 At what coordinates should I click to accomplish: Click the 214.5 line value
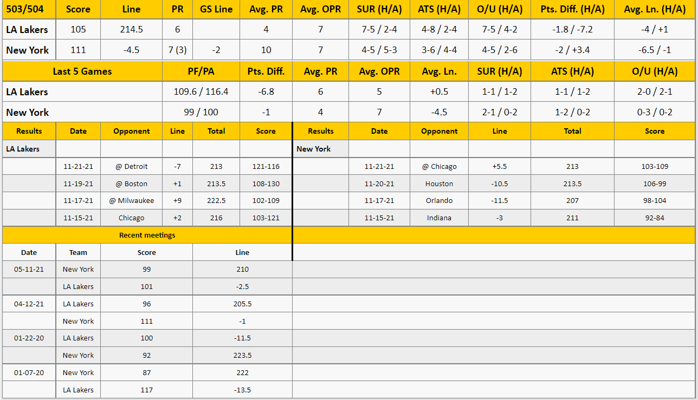coord(131,30)
